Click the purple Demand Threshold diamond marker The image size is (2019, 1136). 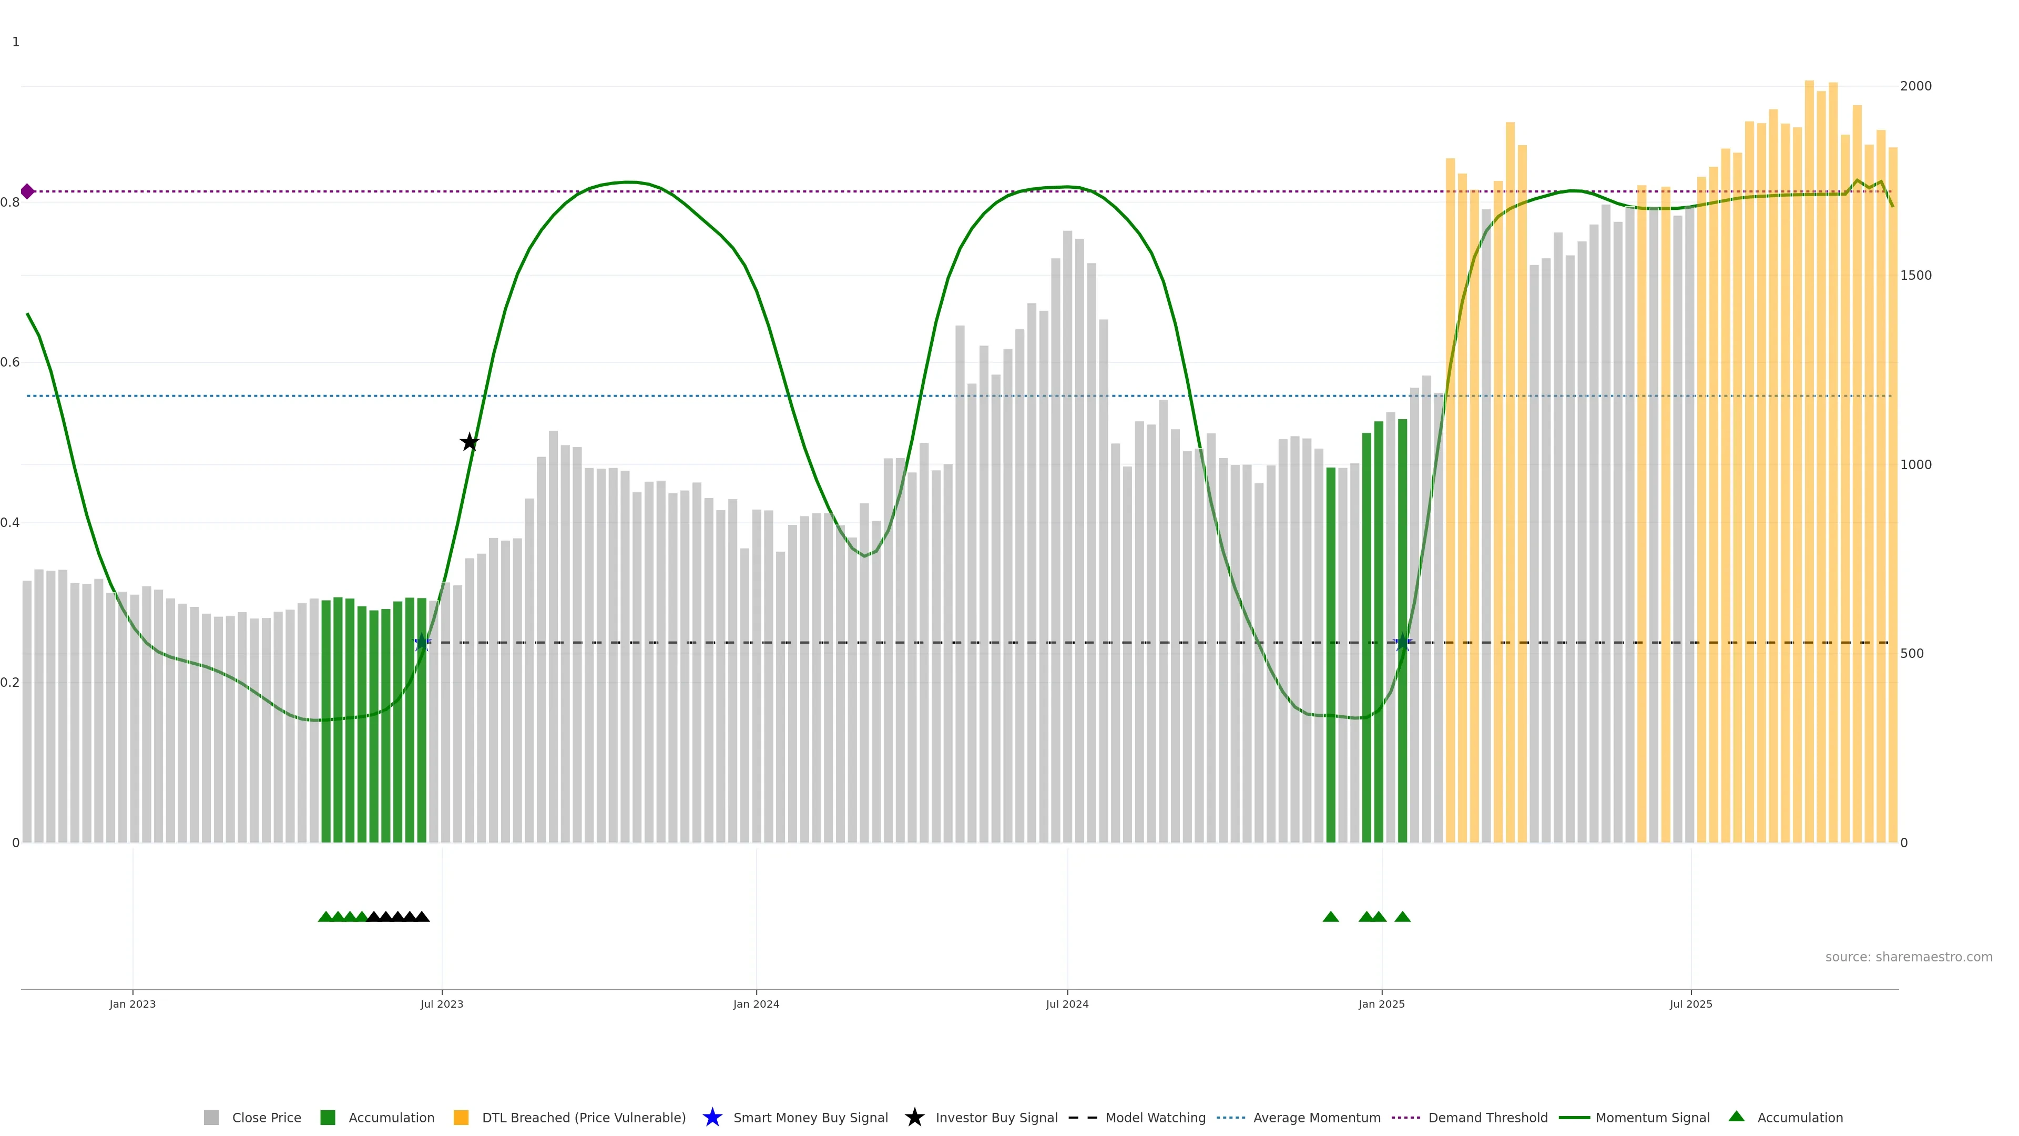[x=27, y=191]
